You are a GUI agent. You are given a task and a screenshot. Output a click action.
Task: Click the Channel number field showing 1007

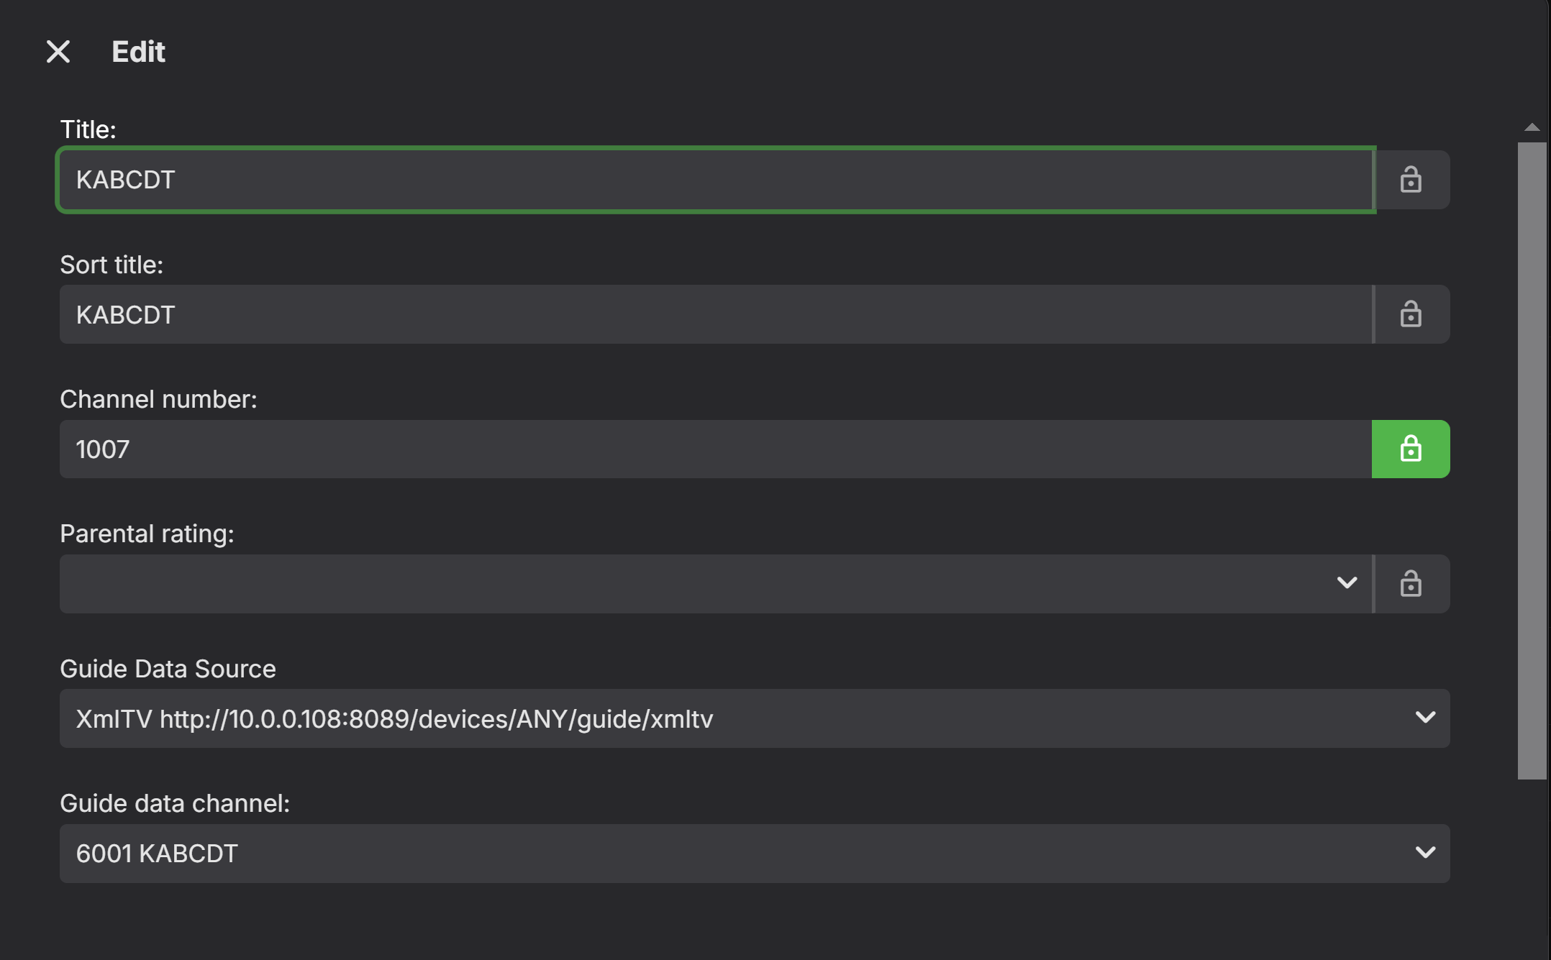pyautogui.click(x=715, y=449)
